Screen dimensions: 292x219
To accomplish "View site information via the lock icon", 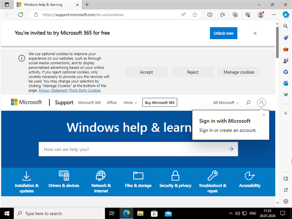I will (36, 15).
